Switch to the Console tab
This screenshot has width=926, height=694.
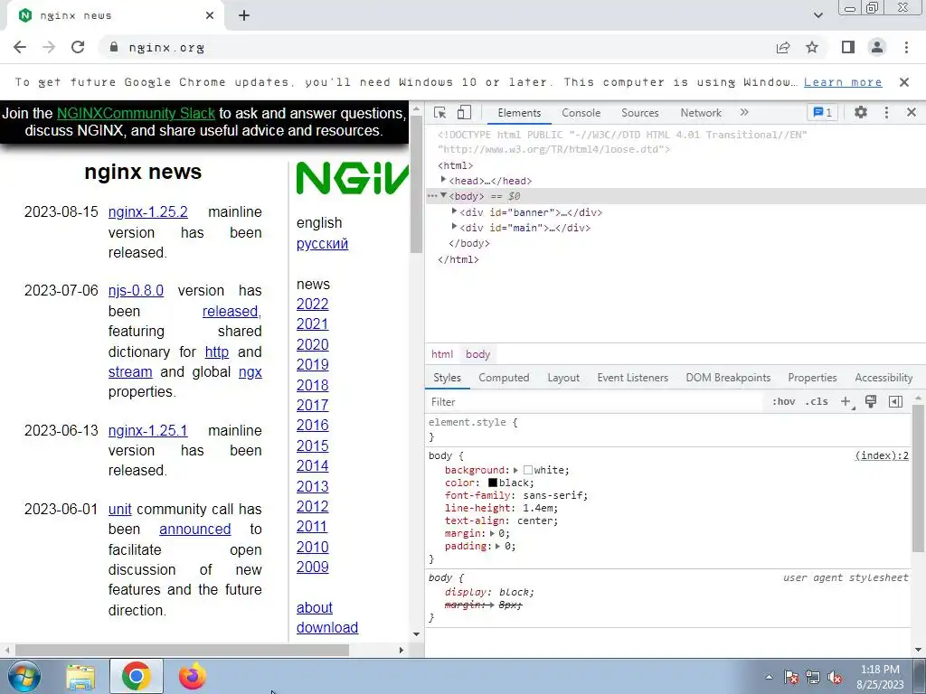pyautogui.click(x=581, y=113)
